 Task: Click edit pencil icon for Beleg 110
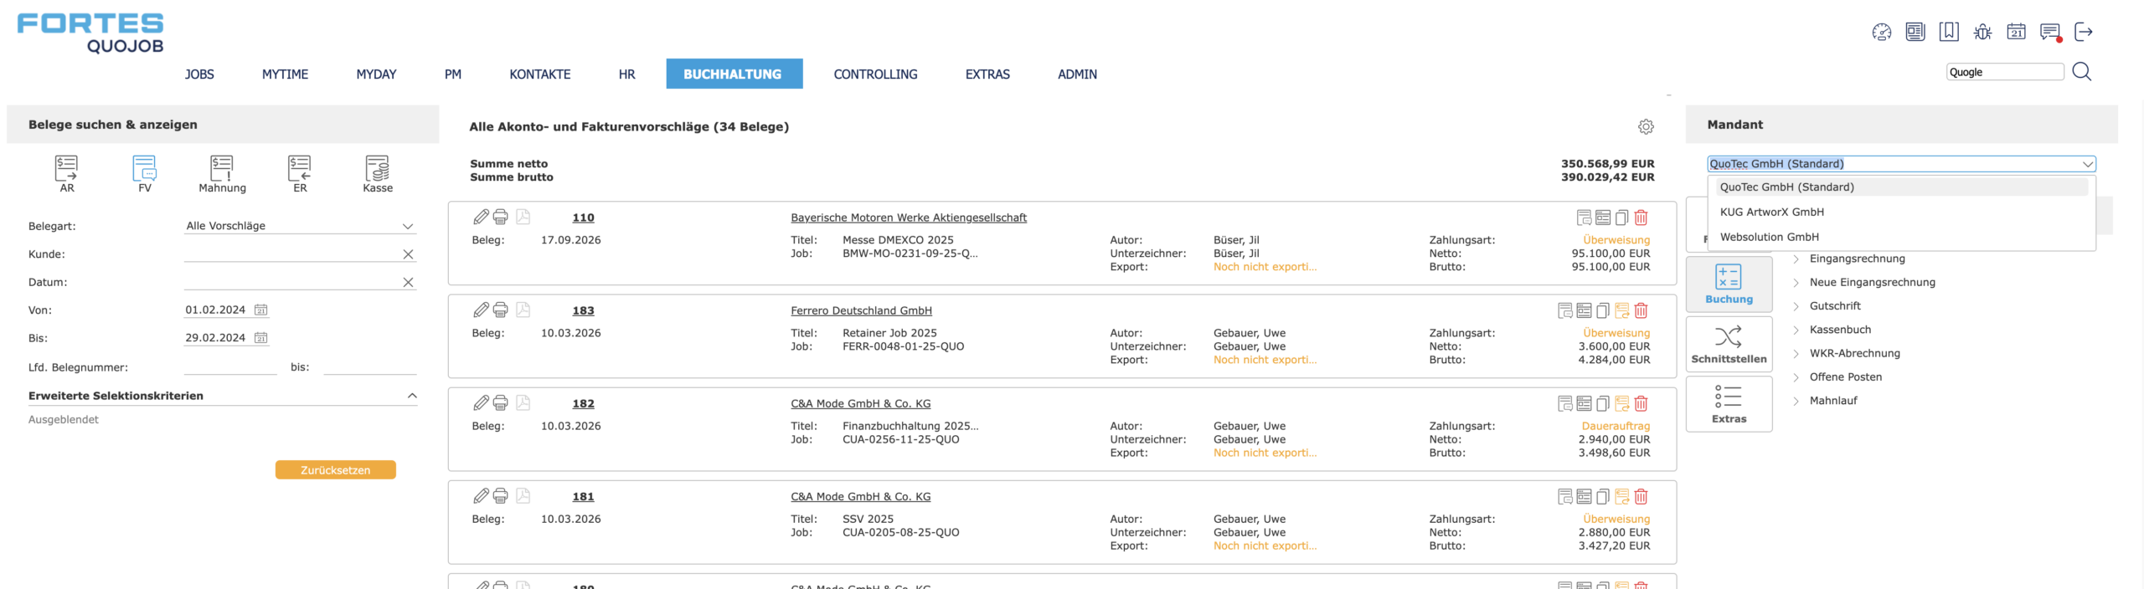(481, 218)
